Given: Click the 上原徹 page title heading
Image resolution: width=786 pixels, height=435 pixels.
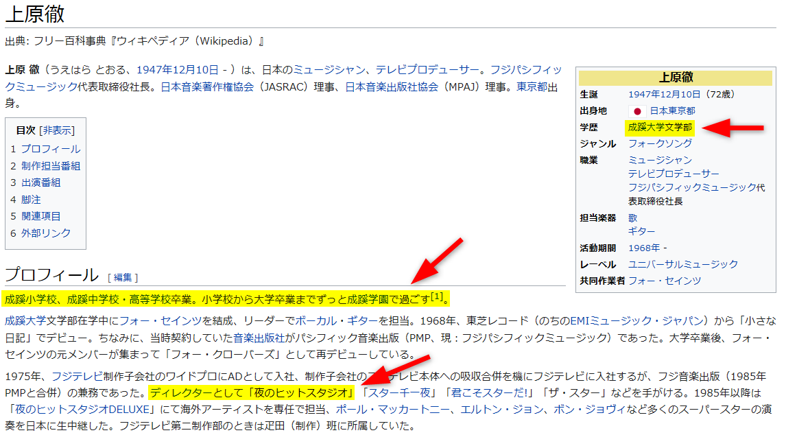Looking at the screenshot, I should (x=35, y=14).
